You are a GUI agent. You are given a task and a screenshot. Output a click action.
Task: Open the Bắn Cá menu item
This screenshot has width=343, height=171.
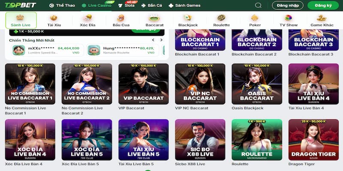point(152,6)
